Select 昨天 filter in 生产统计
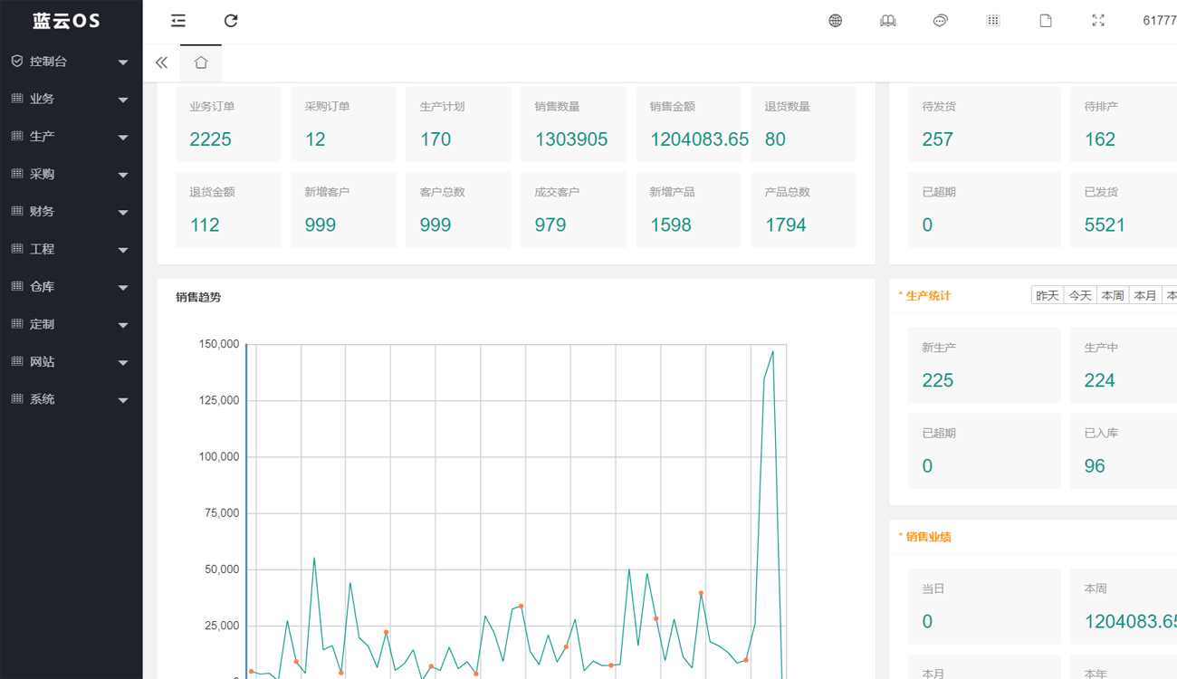This screenshot has width=1177, height=679. (x=1048, y=296)
